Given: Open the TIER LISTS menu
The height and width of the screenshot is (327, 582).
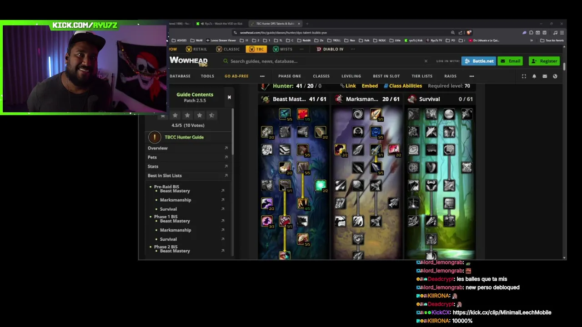Looking at the screenshot, I should tap(422, 76).
